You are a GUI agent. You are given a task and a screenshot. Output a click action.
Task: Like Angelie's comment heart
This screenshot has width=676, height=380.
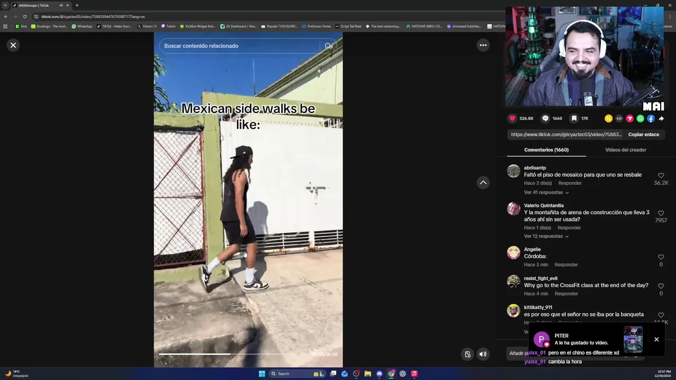[661, 257]
